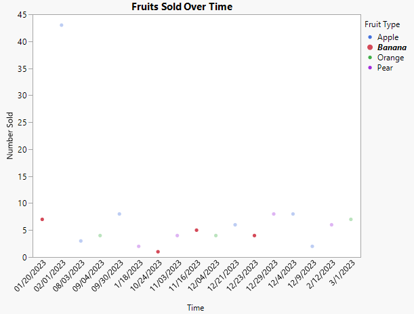Select the Banana point at 11/16/2023
Viewport: 414px width, 314px height.
point(196,231)
